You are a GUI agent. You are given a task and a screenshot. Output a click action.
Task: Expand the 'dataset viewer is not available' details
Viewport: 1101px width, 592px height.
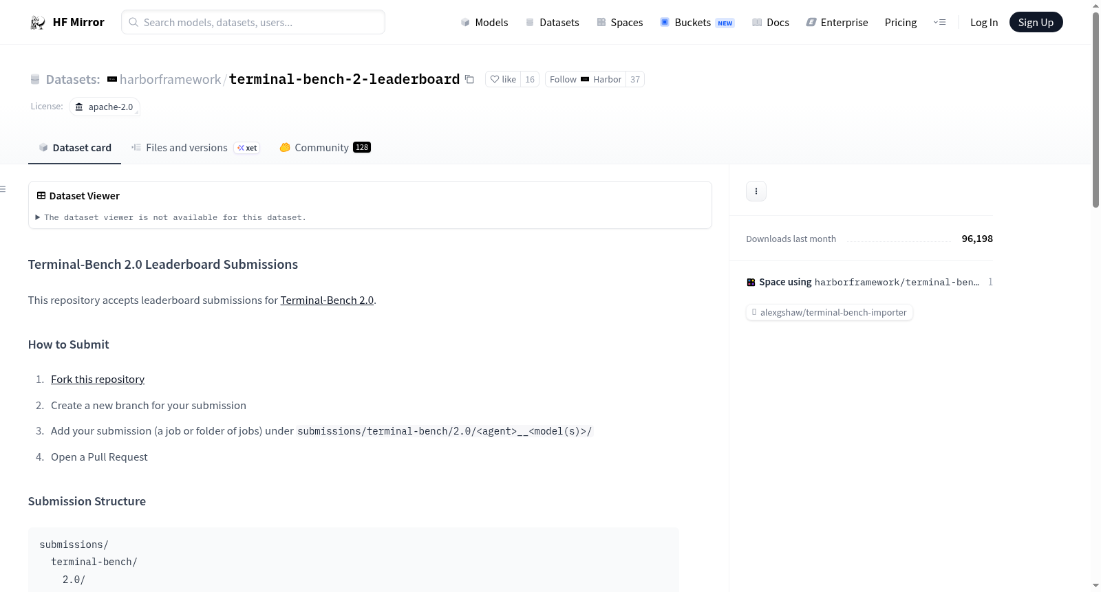tap(171, 217)
